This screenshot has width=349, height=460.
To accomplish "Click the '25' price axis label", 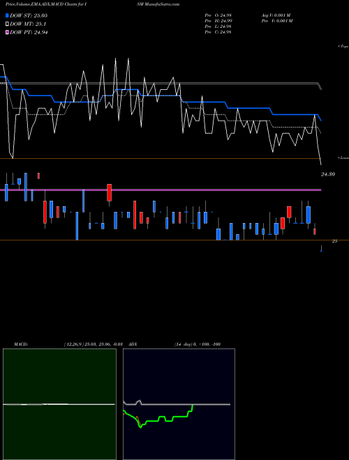I will click(x=334, y=241).
